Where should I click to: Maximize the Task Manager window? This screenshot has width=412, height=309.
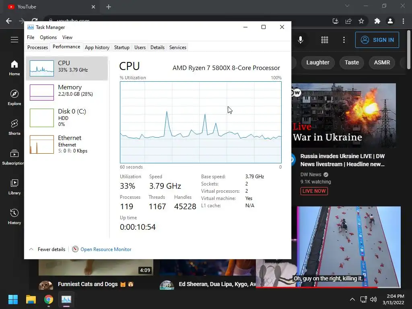(x=264, y=27)
